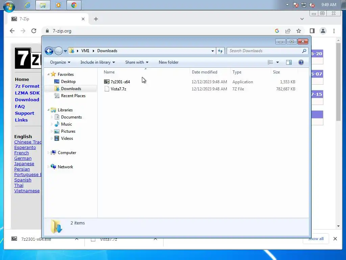Click the Computer icon in navigation pane
346x260 pixels.
point(53,153)
